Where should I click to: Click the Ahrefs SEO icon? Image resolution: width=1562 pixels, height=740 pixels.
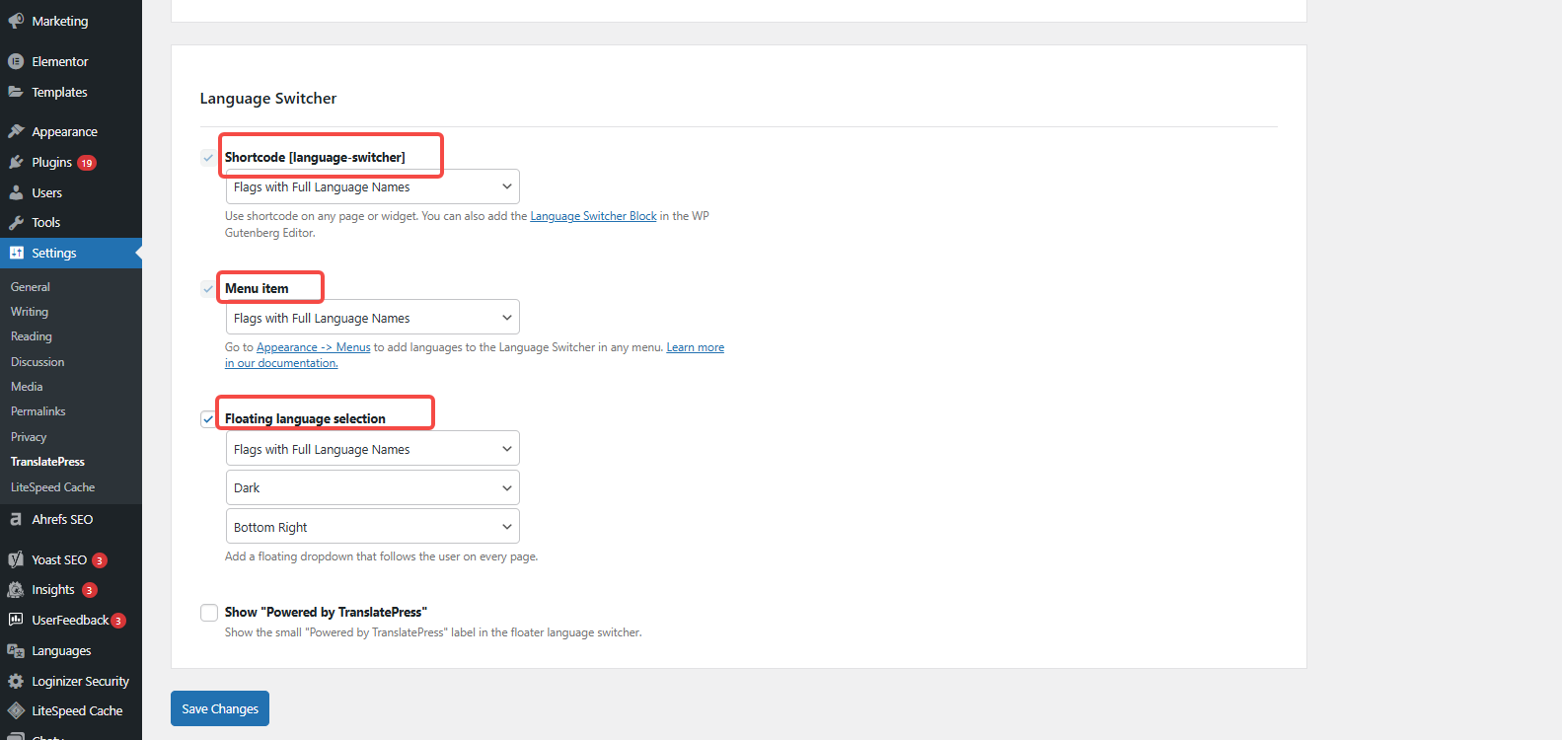(16, 519)
